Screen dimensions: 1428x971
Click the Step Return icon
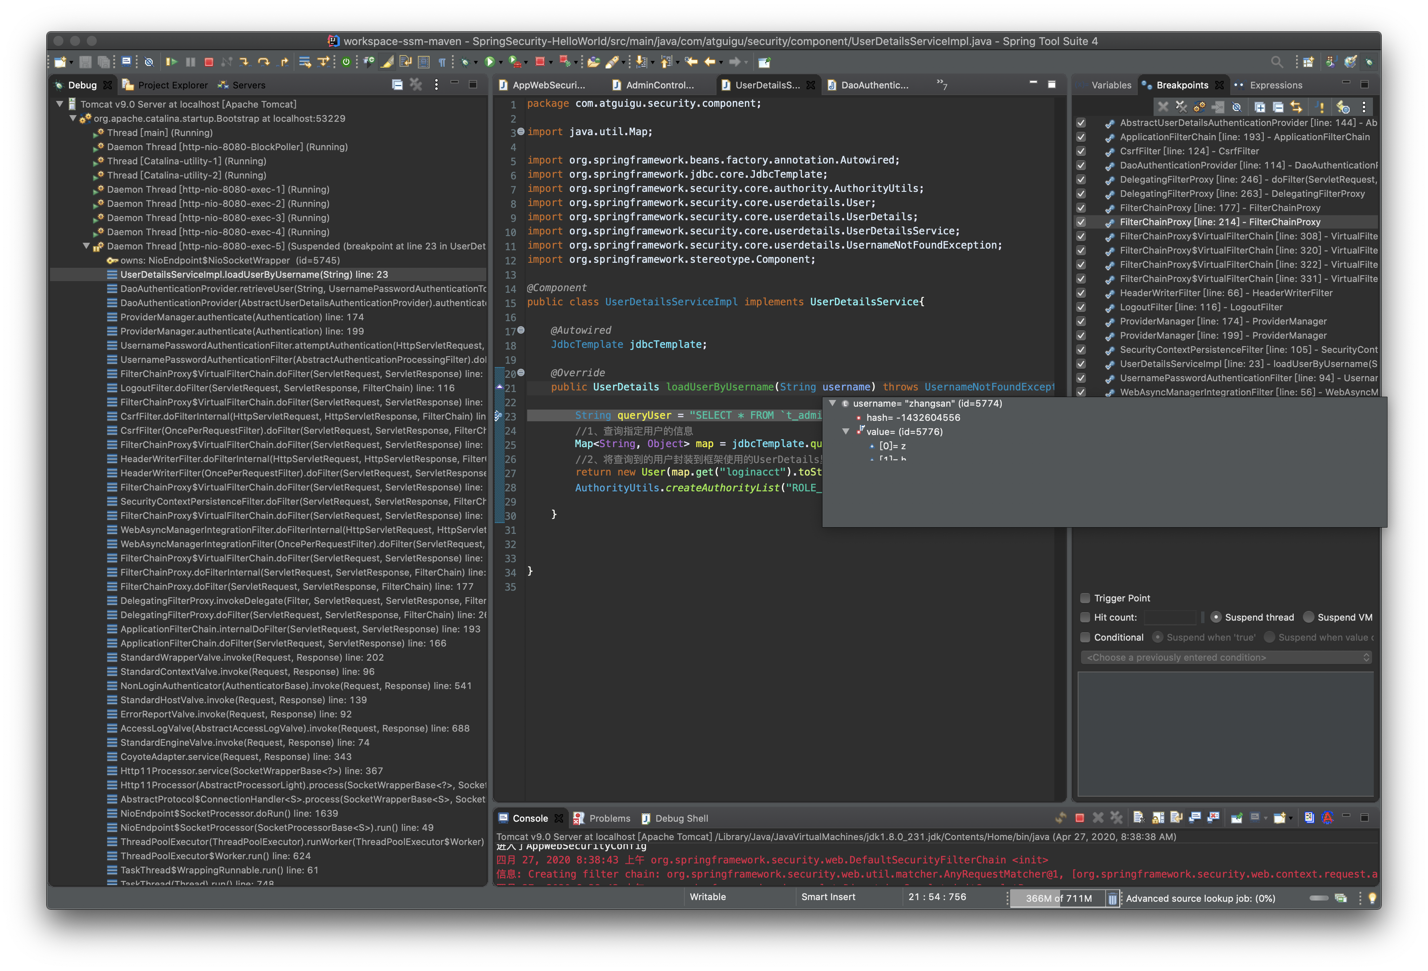283,61
